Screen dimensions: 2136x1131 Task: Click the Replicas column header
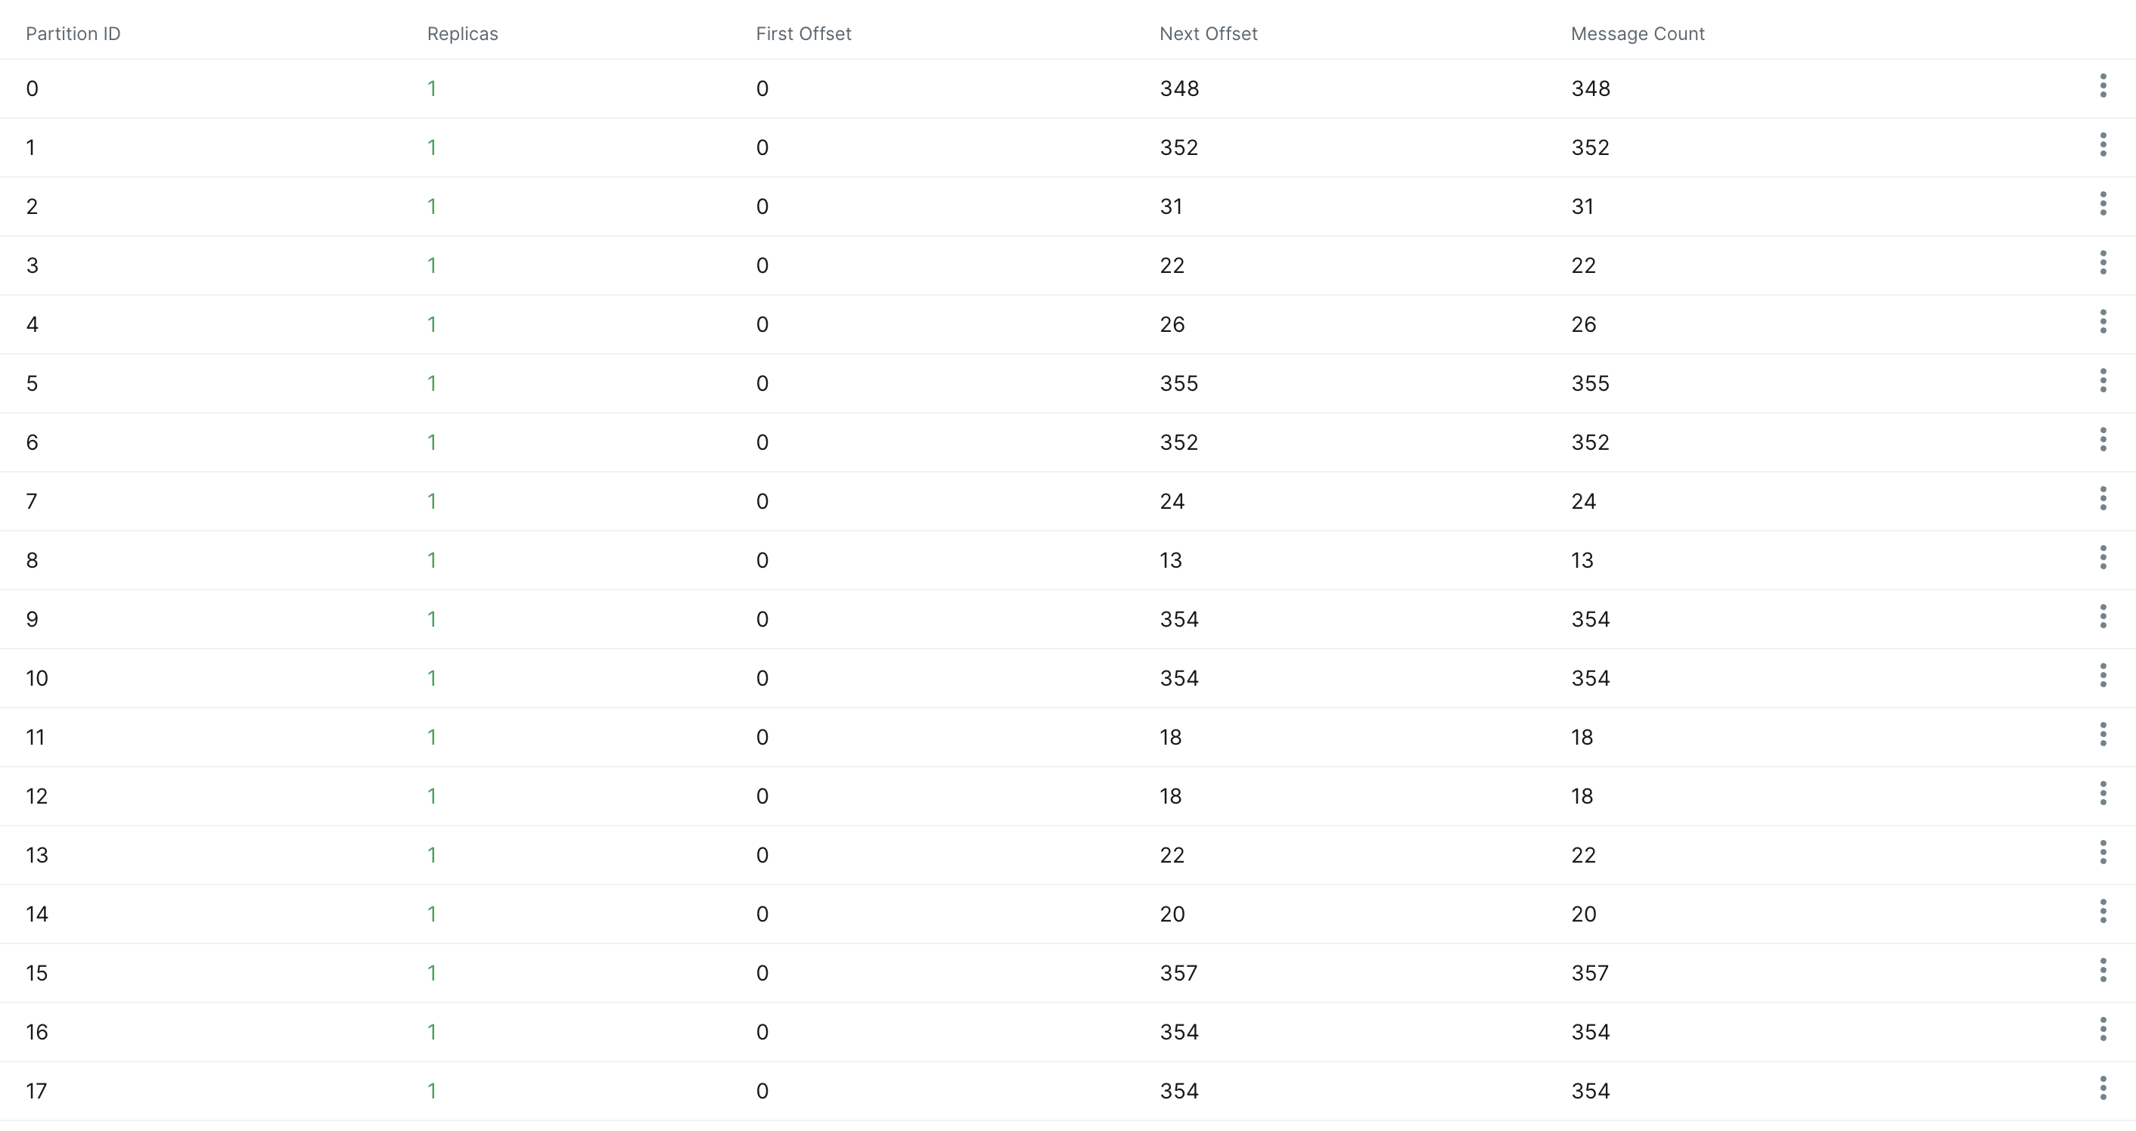(462, 34)
